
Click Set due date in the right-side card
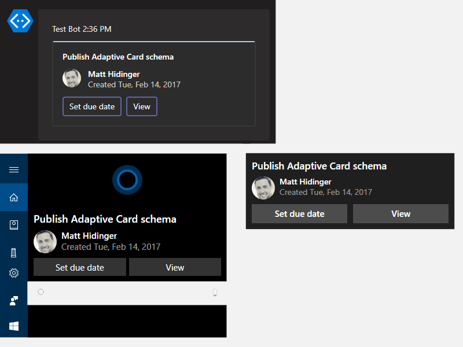coord(299,213)
